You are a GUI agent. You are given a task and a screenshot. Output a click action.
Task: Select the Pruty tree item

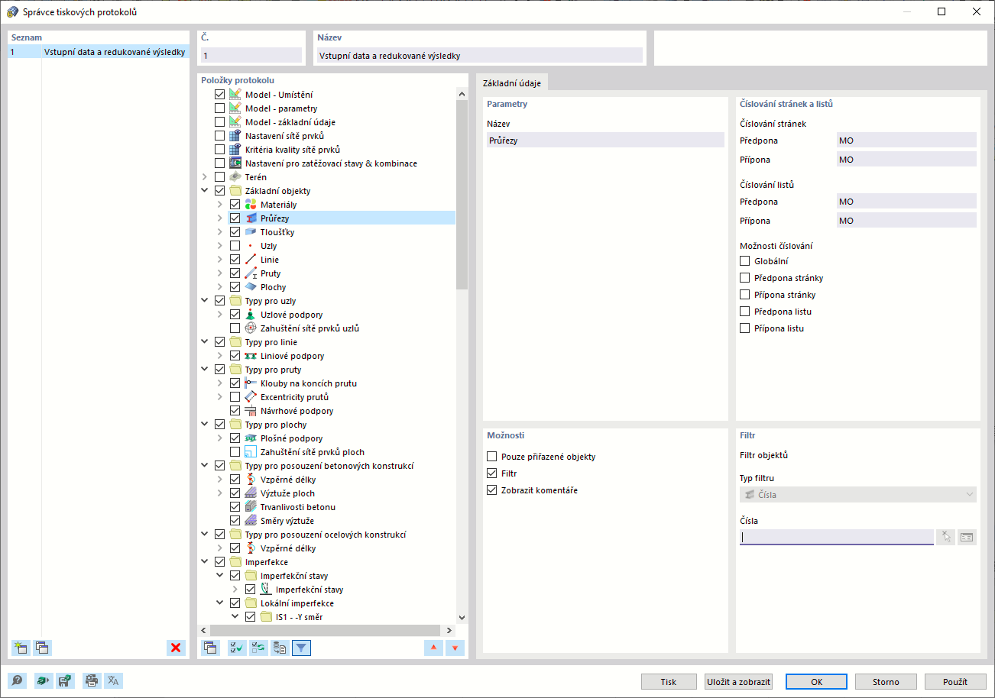point(271,273)
